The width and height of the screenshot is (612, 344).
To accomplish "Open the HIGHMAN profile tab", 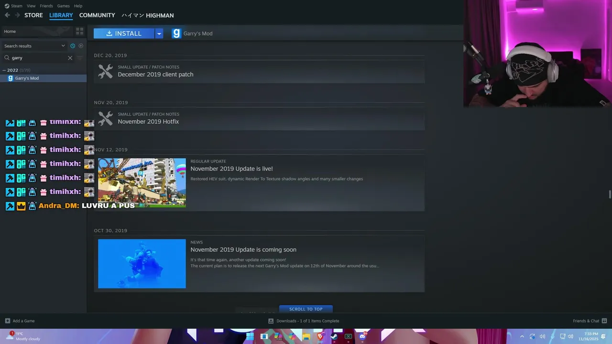I will (147, 15).
